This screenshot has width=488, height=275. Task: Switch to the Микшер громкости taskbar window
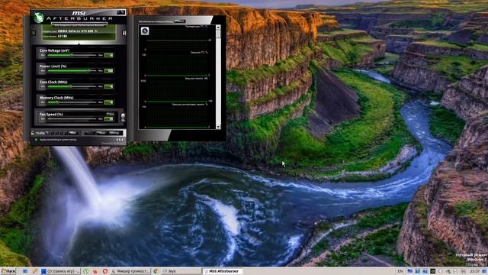(x=130, y=271)
